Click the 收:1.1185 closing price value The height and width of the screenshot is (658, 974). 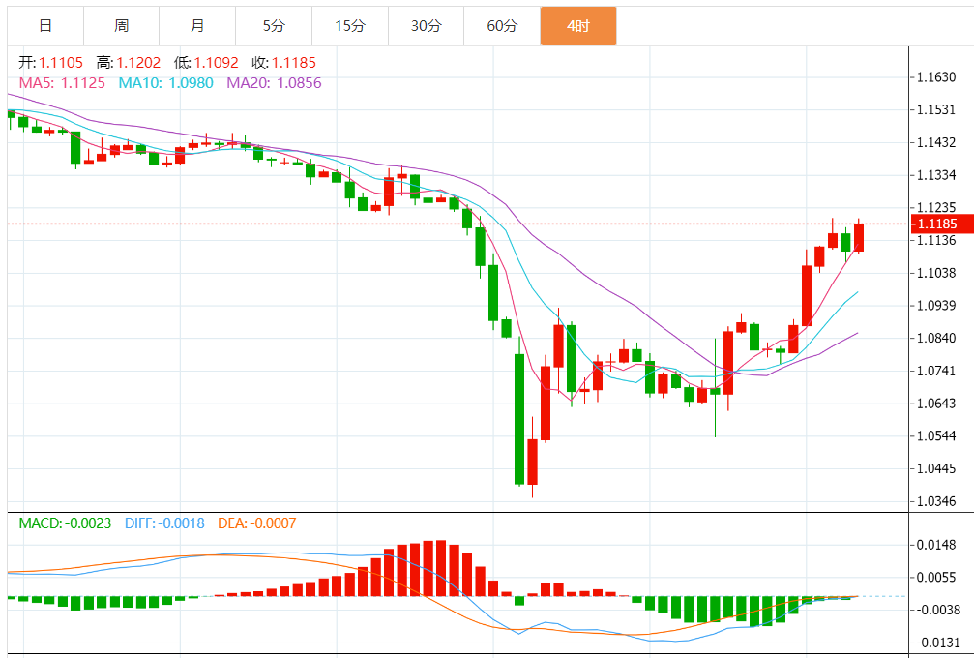[283, 63]
